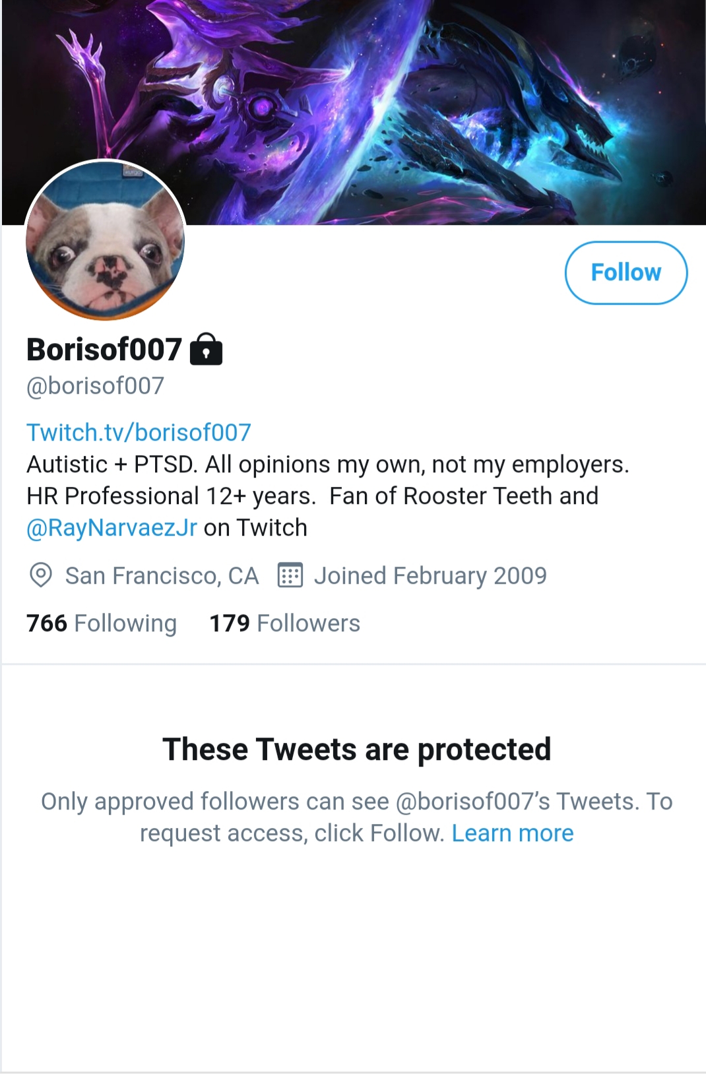Click the location pin icon
This screenshot has width=706, height=1082.
tap(41, 575)
